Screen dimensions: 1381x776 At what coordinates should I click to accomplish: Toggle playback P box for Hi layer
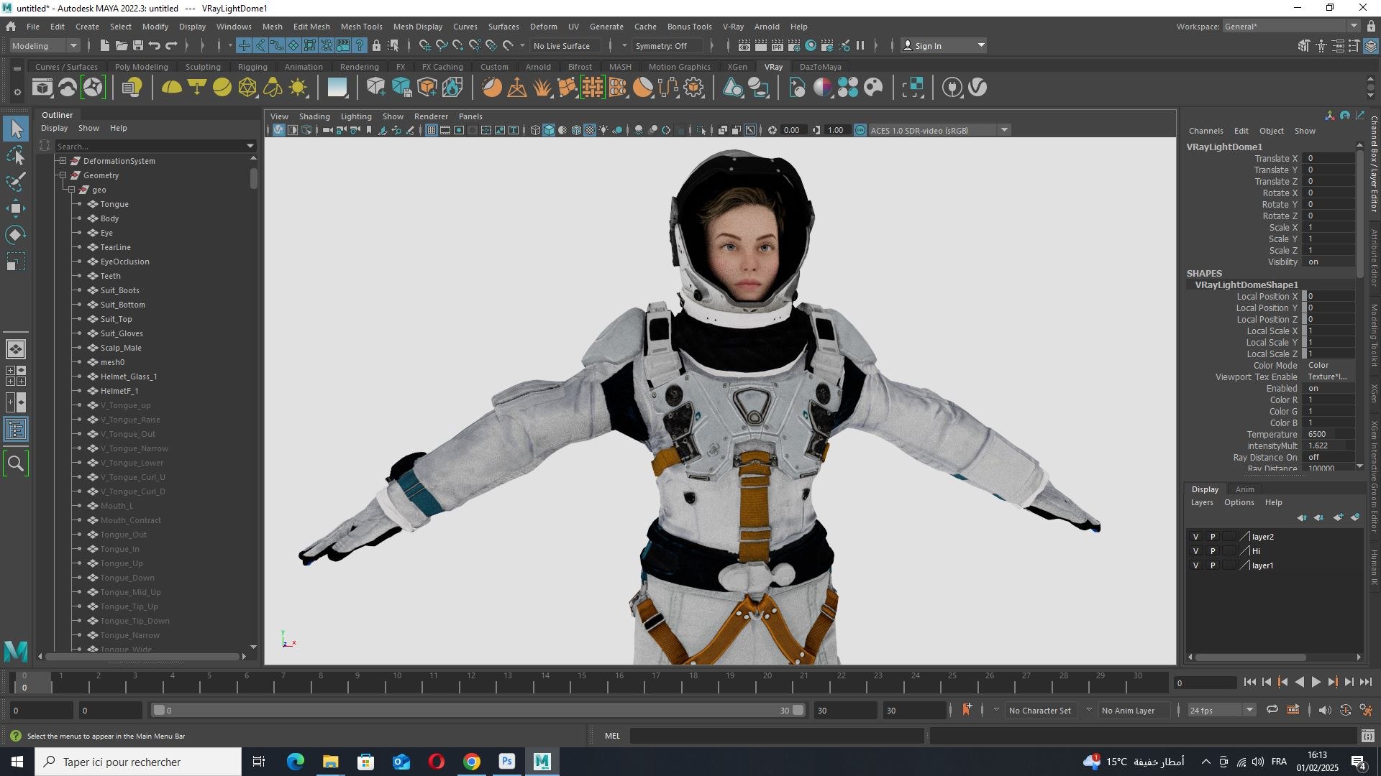coord(1213,551)
